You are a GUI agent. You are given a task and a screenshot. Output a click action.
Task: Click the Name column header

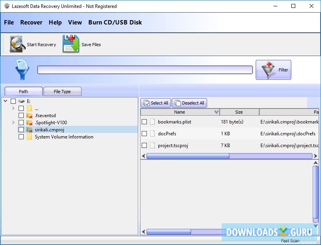pos(180,112)
